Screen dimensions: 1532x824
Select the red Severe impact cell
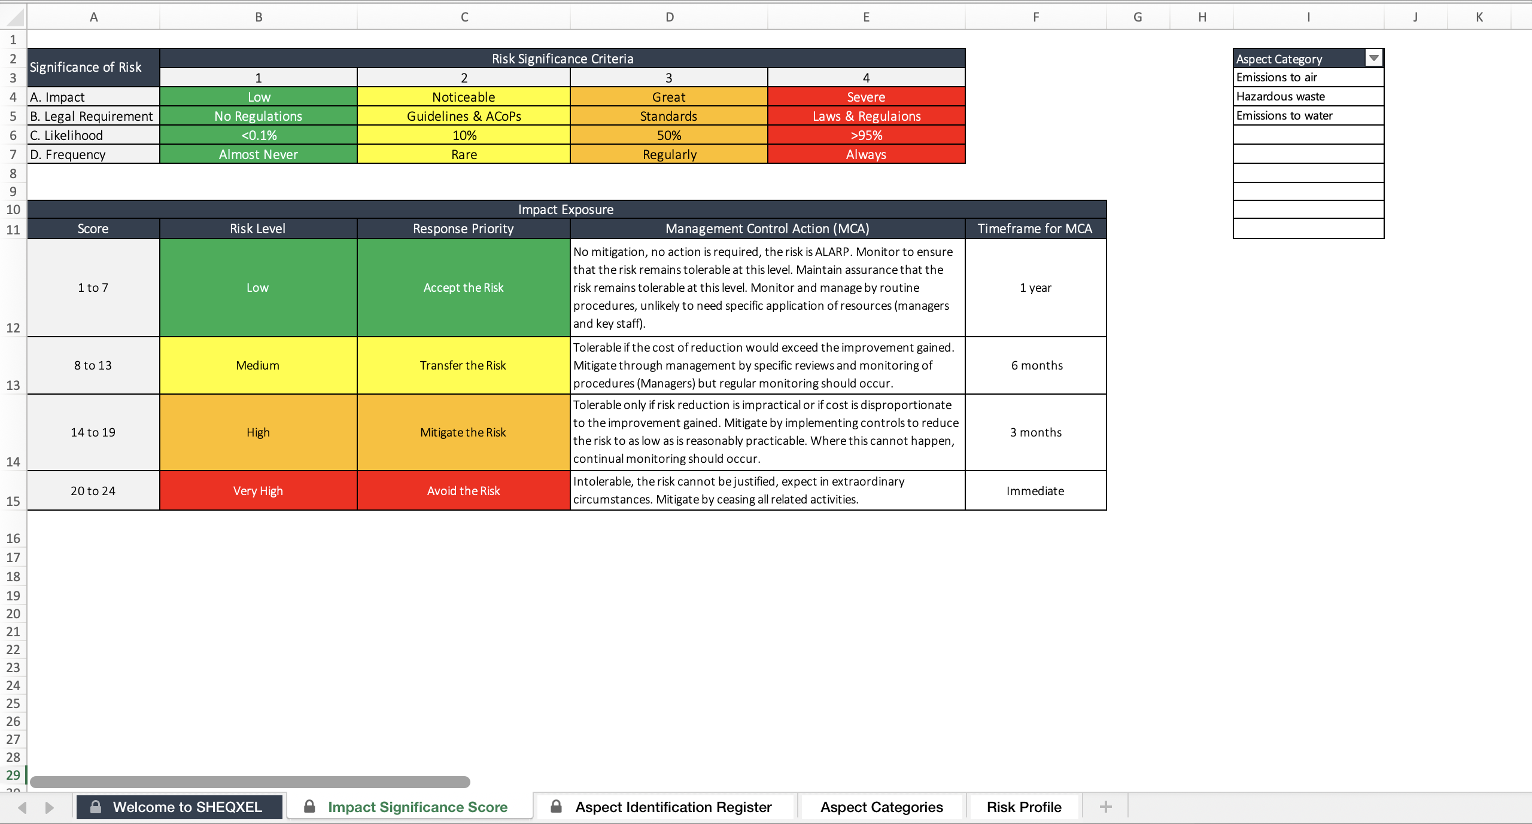coord(866,96)
